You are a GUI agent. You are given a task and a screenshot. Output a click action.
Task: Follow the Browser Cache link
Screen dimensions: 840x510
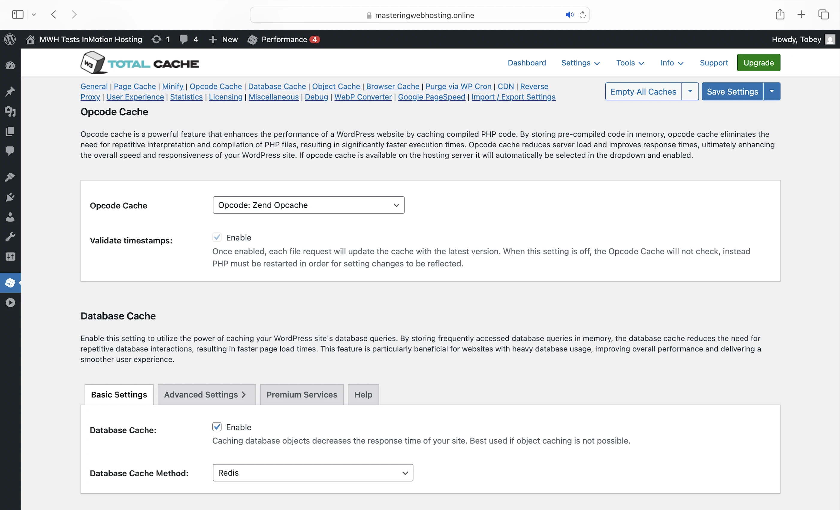click(x=392, y=86)
